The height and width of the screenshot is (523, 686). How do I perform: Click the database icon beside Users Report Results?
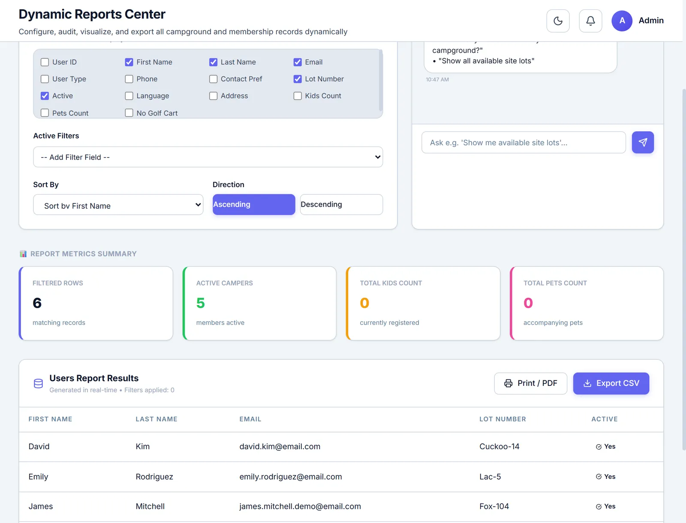[38, 384]
